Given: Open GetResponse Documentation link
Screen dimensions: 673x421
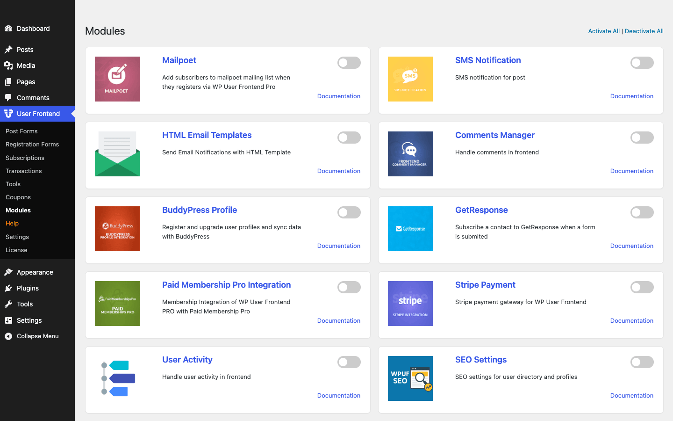Looking at the screenshot, I should pyautogui.click(x=632, y=246).
